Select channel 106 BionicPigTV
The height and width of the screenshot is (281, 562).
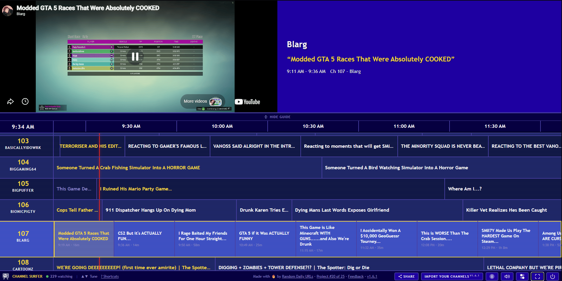[x=27, y=210]
